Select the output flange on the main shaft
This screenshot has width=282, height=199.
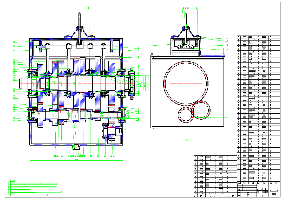[x=132, y=84]
